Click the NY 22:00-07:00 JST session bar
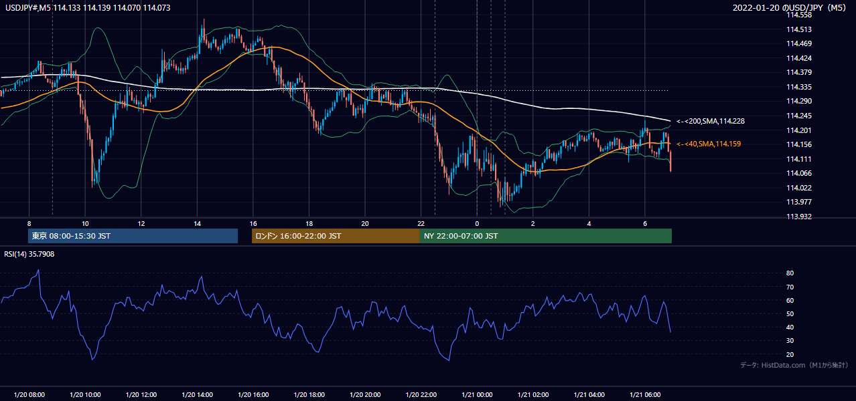 tap(546, 236)
